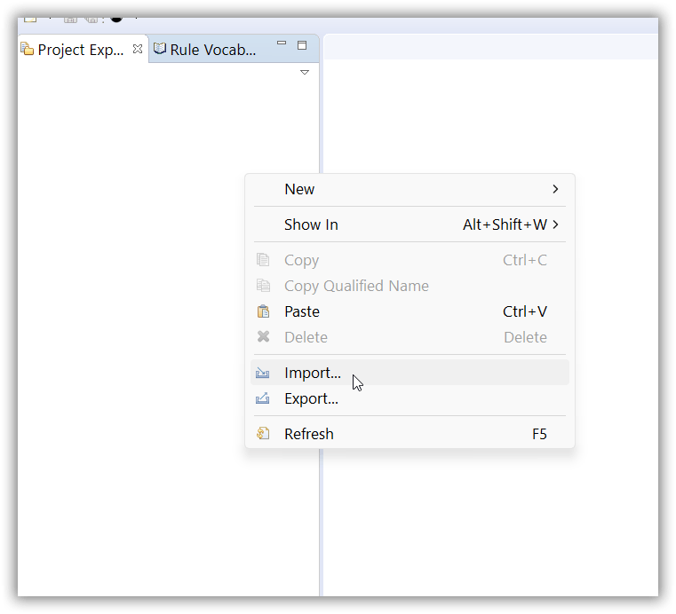The width and height of the screenshot is (676, 614).
Task: Click the Copy Qualified Name icon
Action: click(263, 286)
